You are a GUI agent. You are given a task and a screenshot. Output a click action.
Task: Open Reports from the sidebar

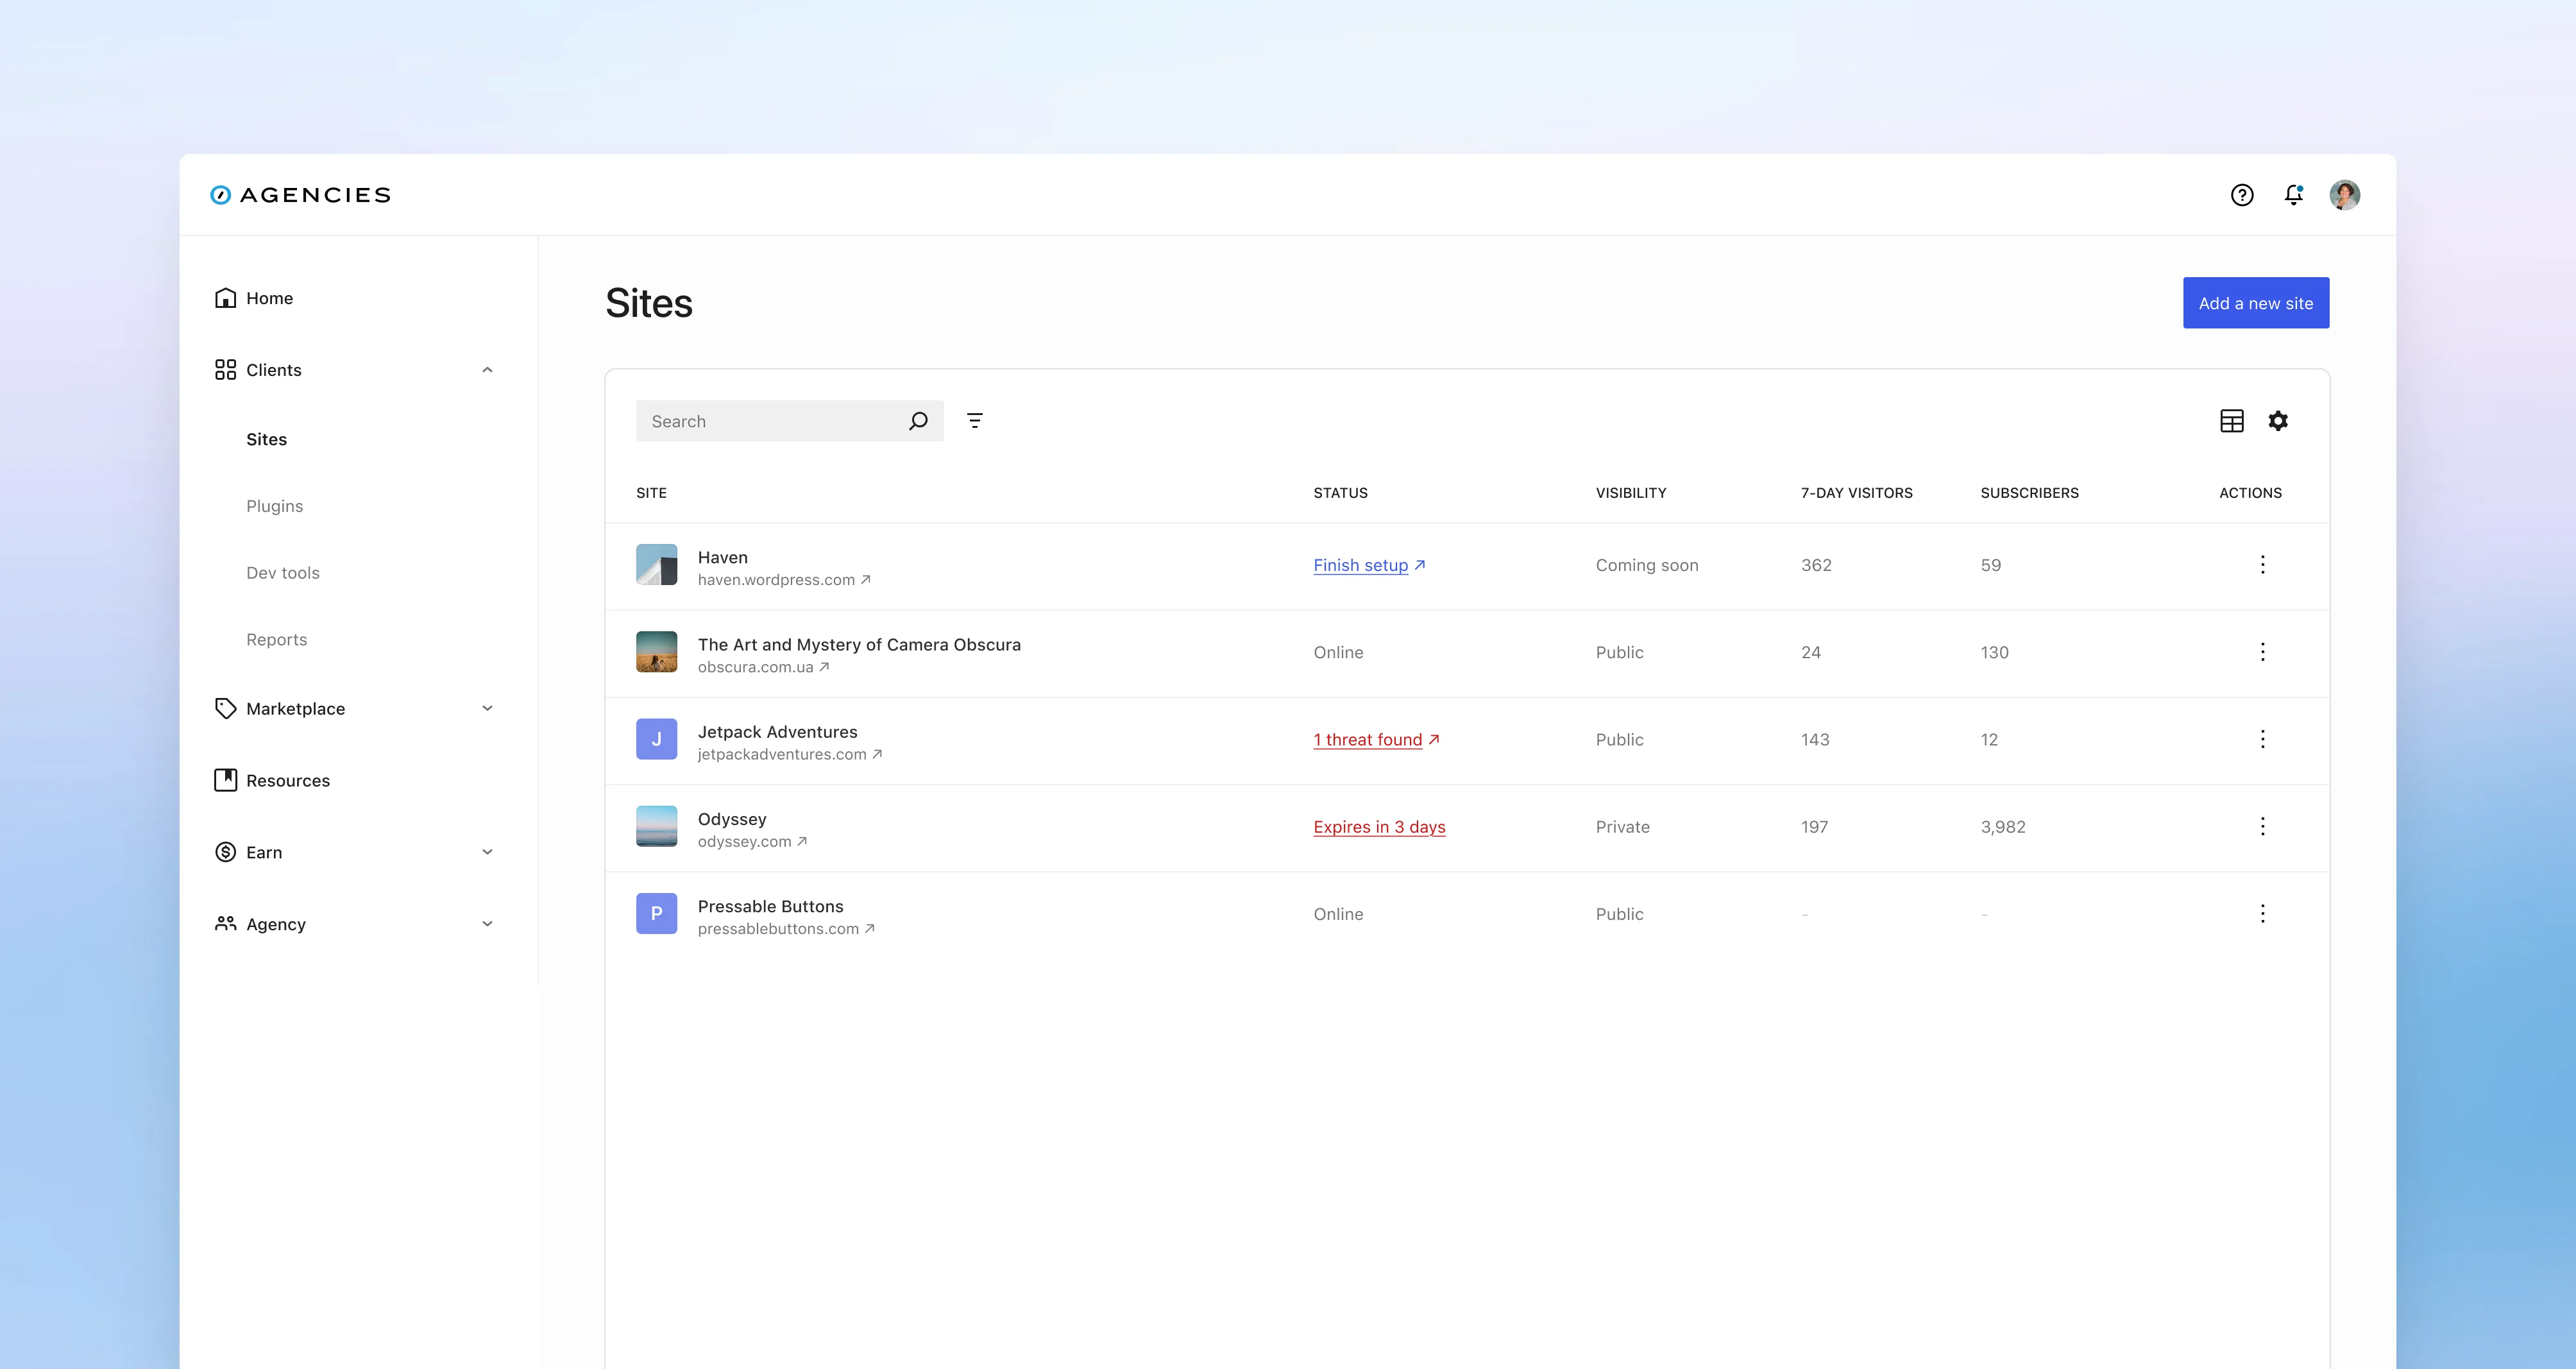click(x=276, y=639)
